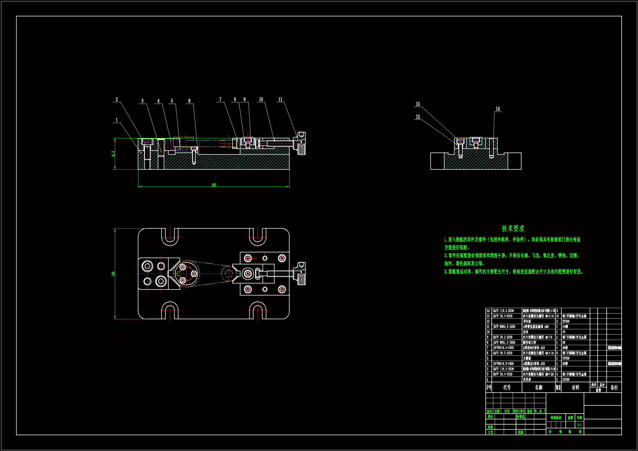
Task: Click balloon number 1 in front view
Action: pyautogui.click(x=117, y=120)
